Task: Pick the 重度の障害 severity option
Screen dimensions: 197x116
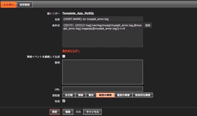Action: pyautogui.click(x=123, y=95)
